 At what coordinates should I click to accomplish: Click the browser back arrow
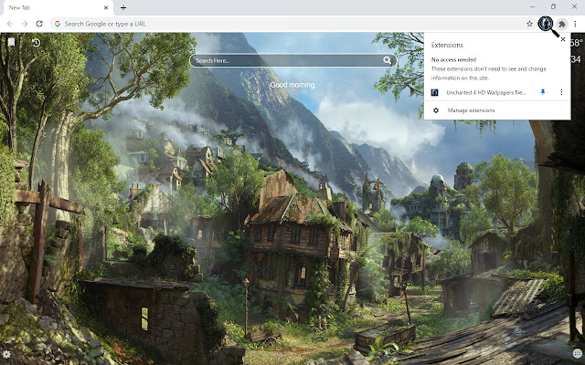click(10, 24)
